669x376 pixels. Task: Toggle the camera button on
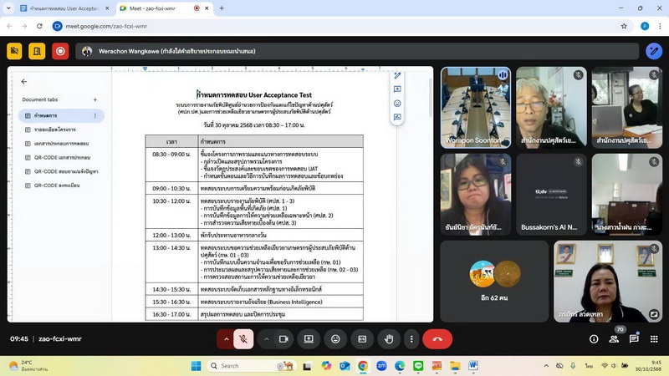(283, 338)
